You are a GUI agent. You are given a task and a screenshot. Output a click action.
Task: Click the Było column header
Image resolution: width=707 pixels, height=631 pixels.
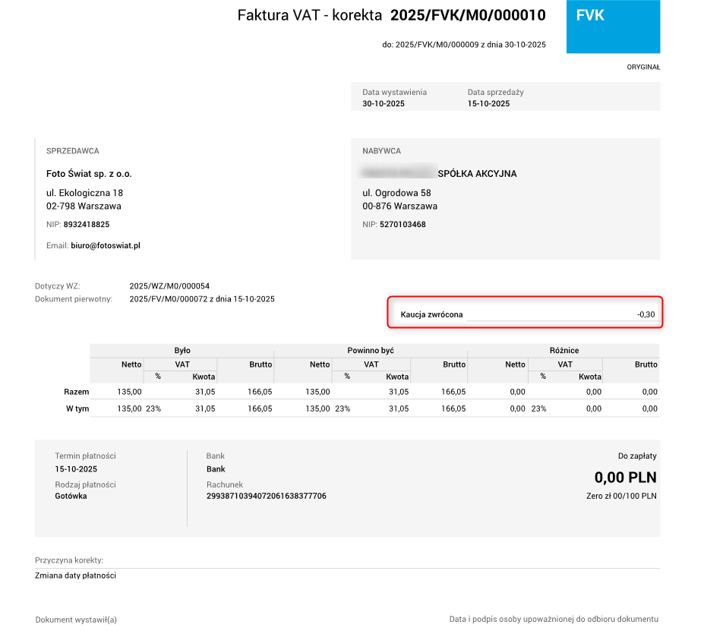coord(181,351)
